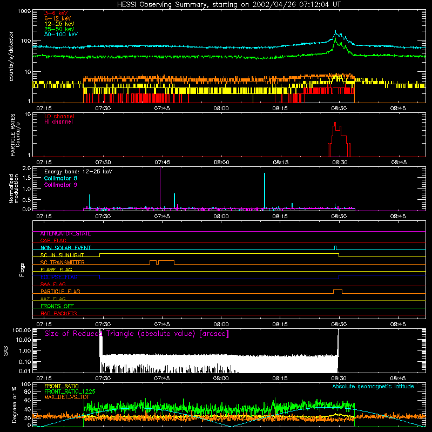Click the NON_SOLAR_EVENT flag label
The height and width of the screenshot is (432, 432).
click(65, 248)
